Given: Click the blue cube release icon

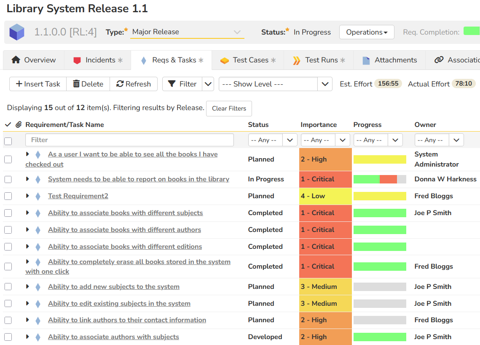Looking at the screenshot, I should point(17,32).
